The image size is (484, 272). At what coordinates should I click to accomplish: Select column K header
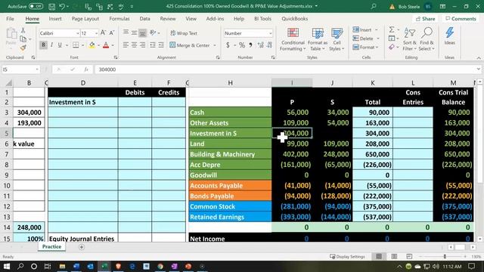coord(373,82)
